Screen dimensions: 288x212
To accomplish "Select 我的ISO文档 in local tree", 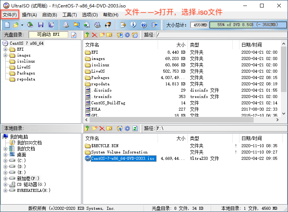I will [30, 143].
